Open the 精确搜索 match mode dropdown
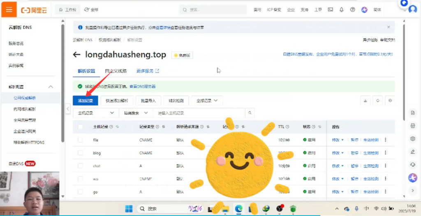This screenshot has height=216, width=421. click(136, 113)
